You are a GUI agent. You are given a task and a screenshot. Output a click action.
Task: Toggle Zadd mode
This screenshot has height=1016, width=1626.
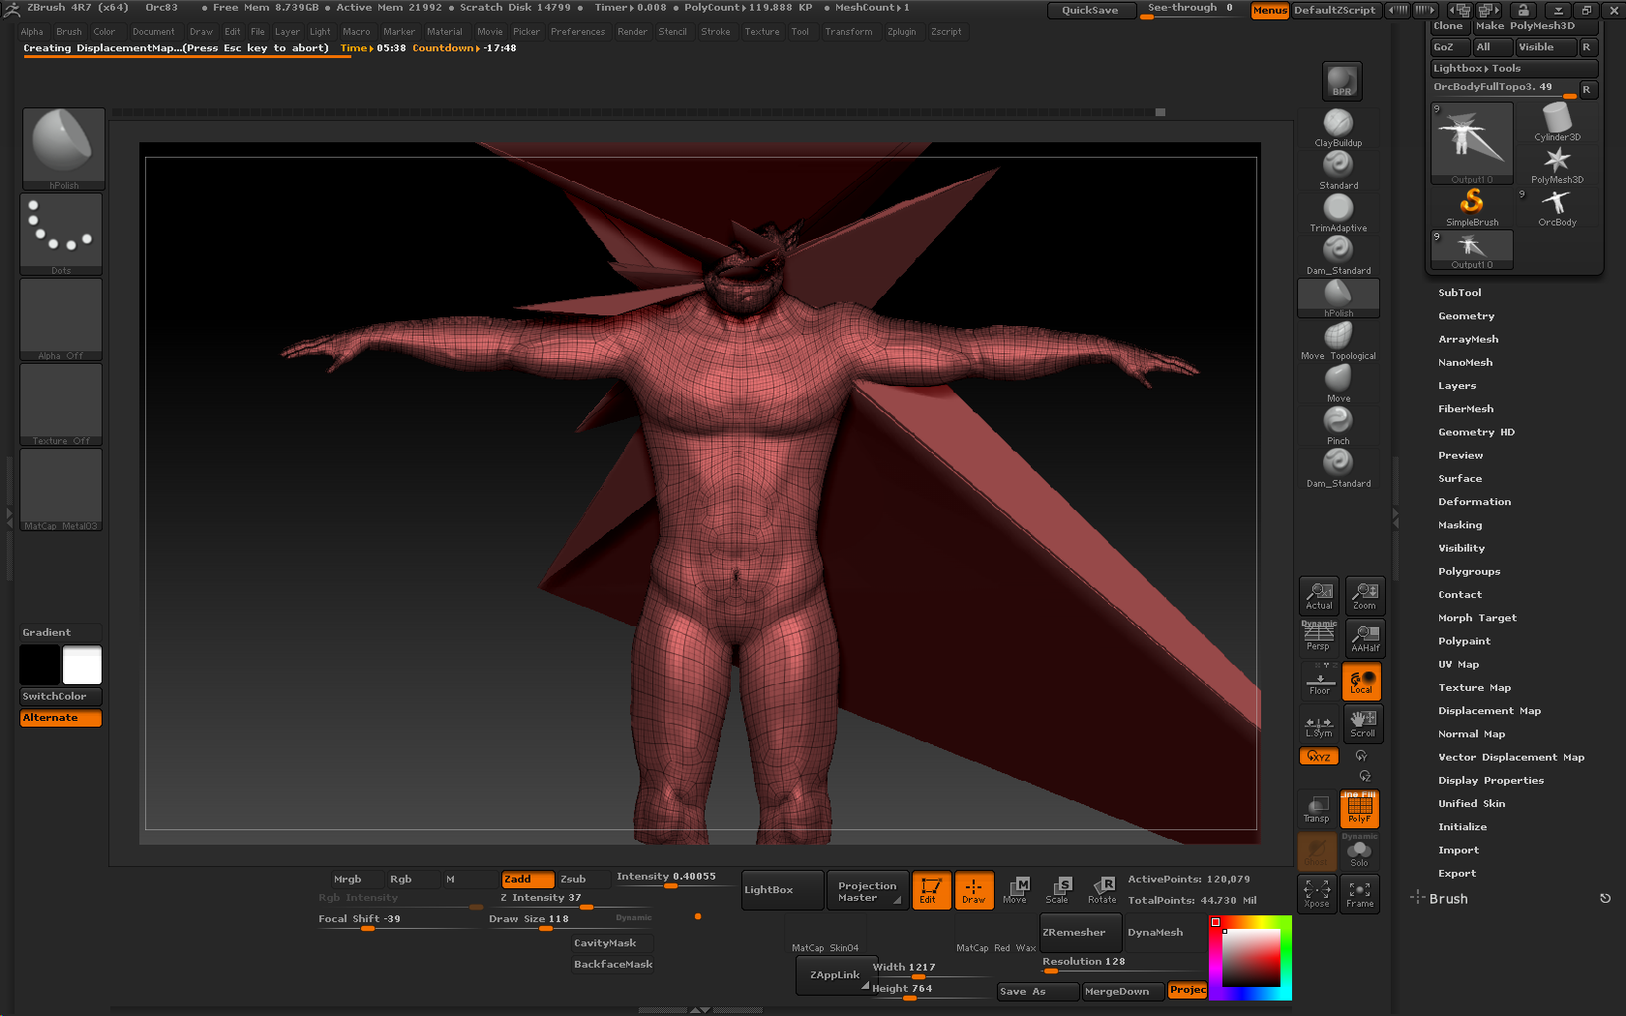pos(527,880)
